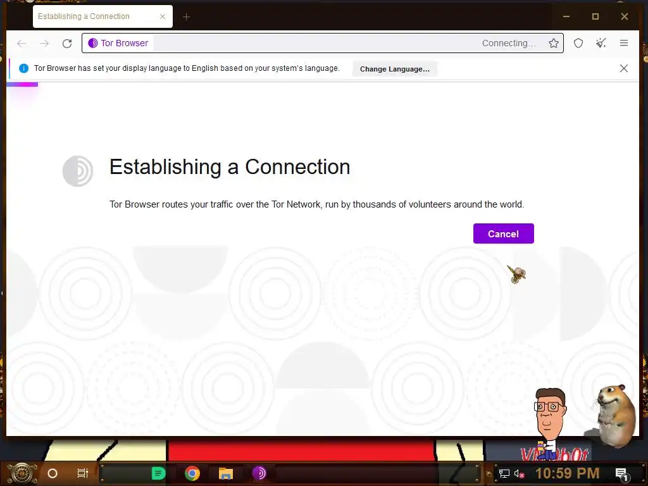This screenshot has width=648, height=486.
Task: Select the Establishing a Connection tab
Action: pos(103,16)
